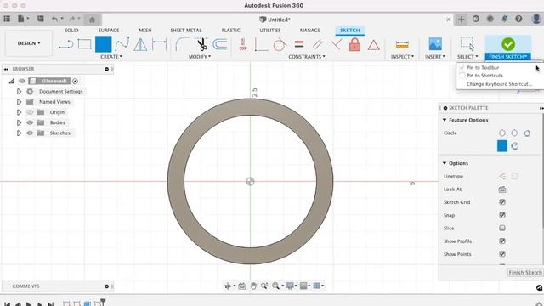
Task: Save the document with Save icon
Action: [x=41, y=19]
